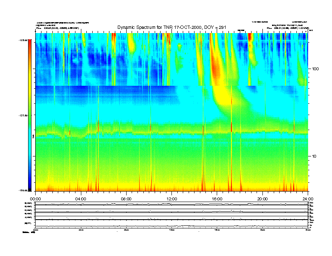Click the 04:00 time axis label

click(81, 199)
